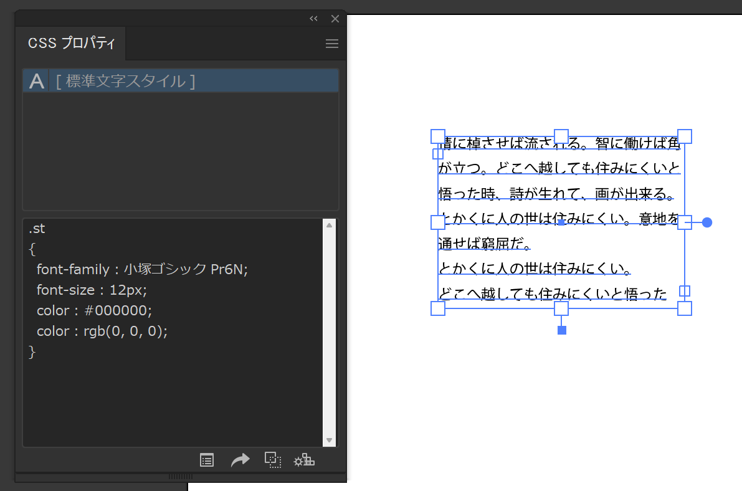Select the style list icon at panel bottom

pyautogui.click(x=206, y=460)
